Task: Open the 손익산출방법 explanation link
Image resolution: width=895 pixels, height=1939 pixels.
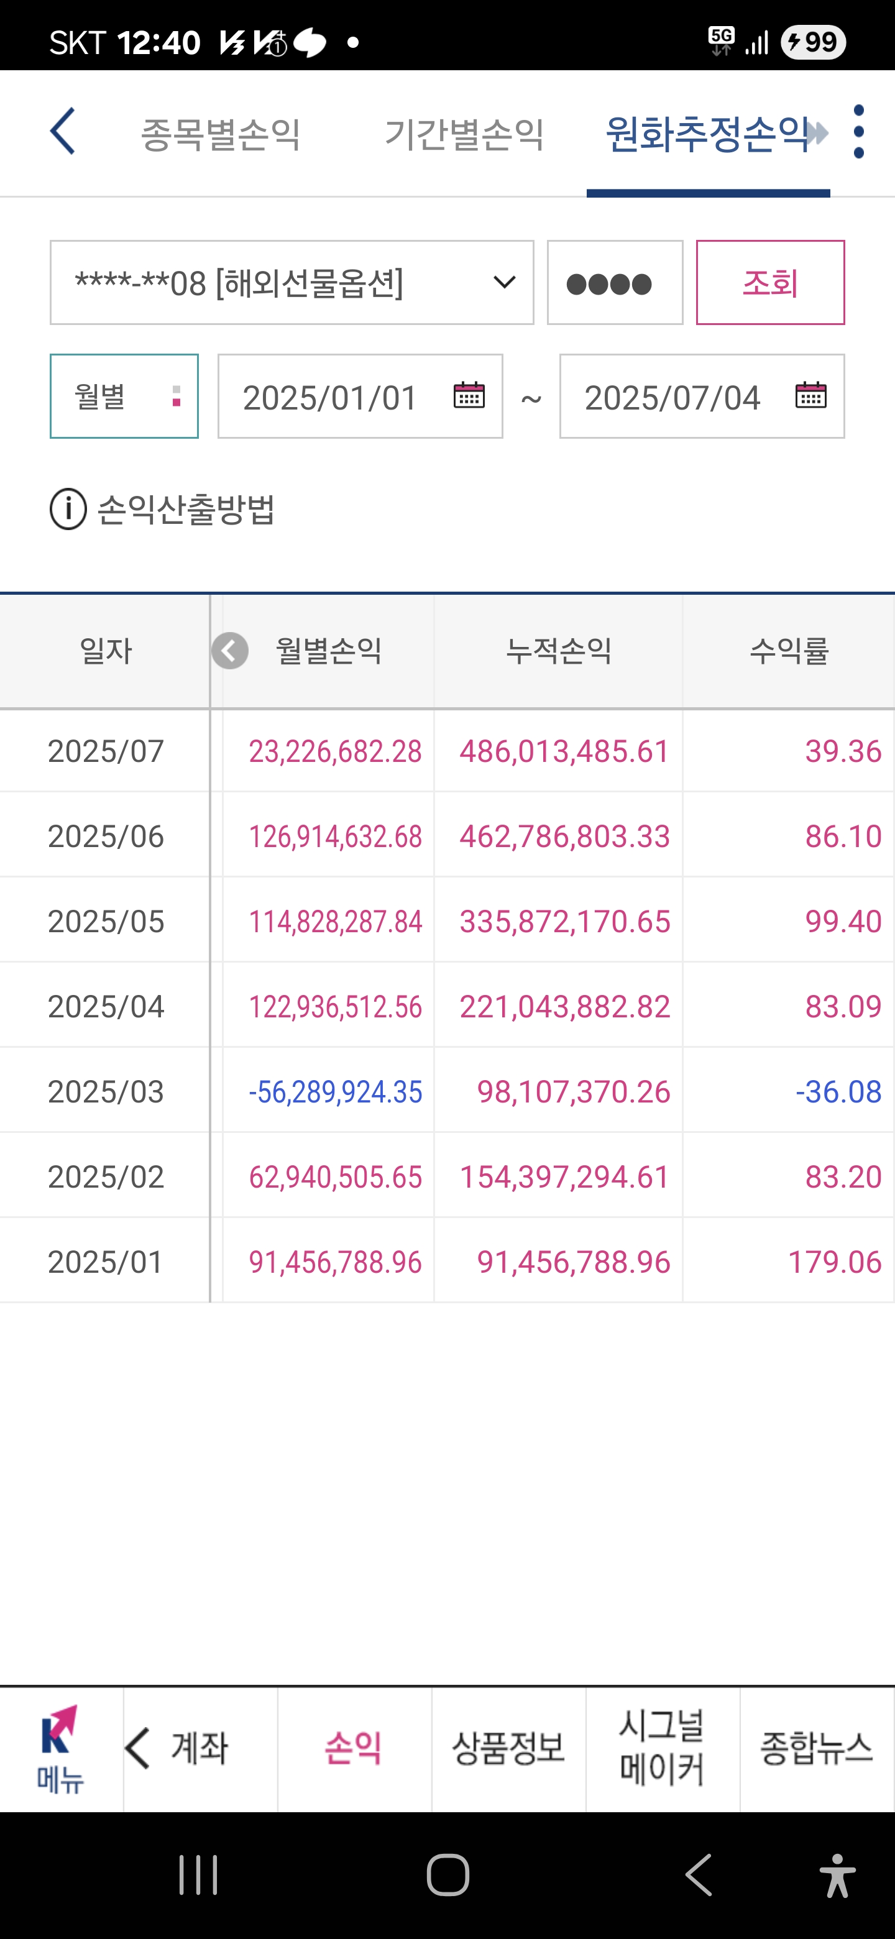Action: [186, 510]
